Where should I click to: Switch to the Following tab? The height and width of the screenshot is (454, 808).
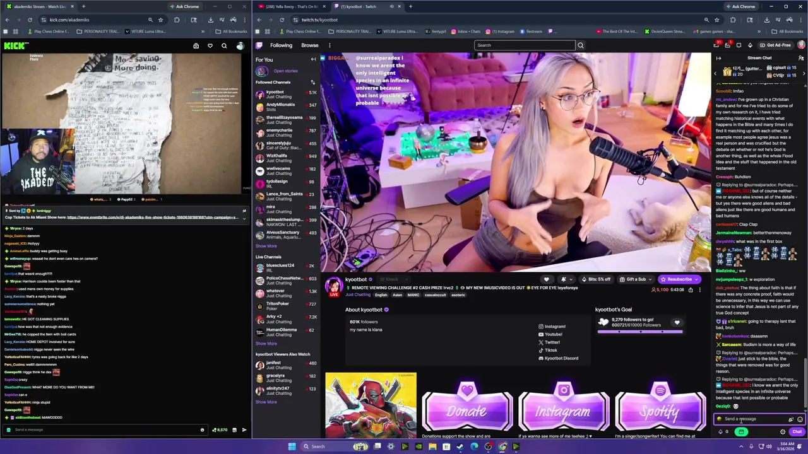click(281, 45)
